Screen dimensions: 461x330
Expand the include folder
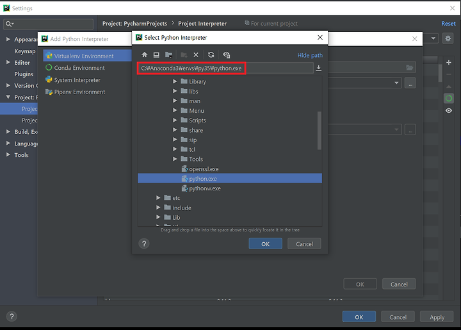[159, 208]
